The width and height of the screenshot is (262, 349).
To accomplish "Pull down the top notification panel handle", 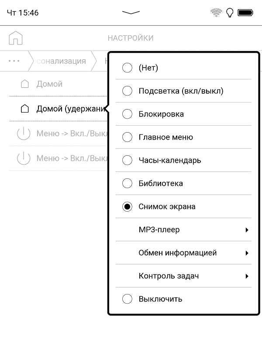I will click(x=131, y=13).
